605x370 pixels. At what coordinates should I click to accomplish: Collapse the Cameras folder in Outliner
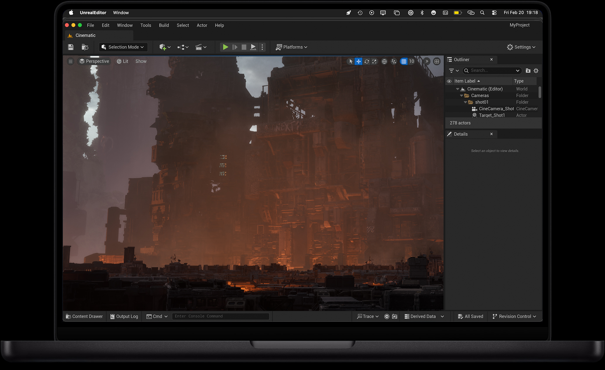click(x=461, y=96)
